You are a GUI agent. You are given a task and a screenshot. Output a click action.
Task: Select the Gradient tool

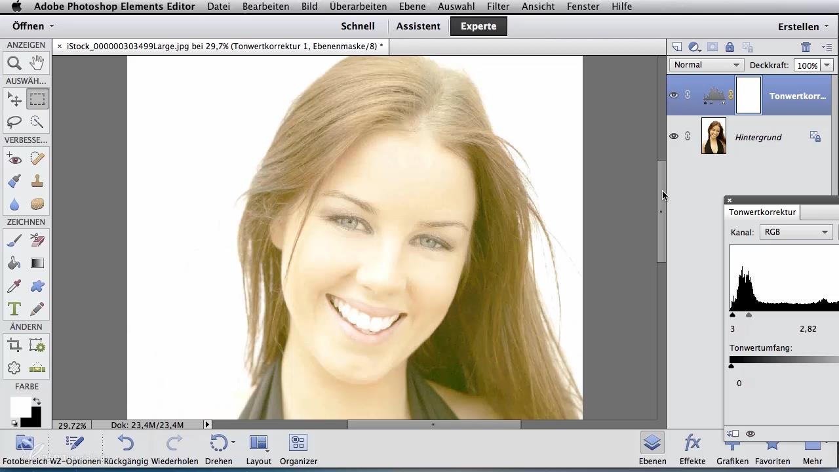(x=37, y=264)
